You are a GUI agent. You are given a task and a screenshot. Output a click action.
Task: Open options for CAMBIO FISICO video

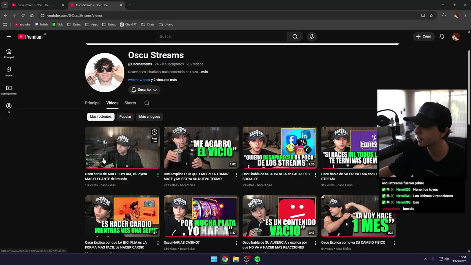coord(394,243)
